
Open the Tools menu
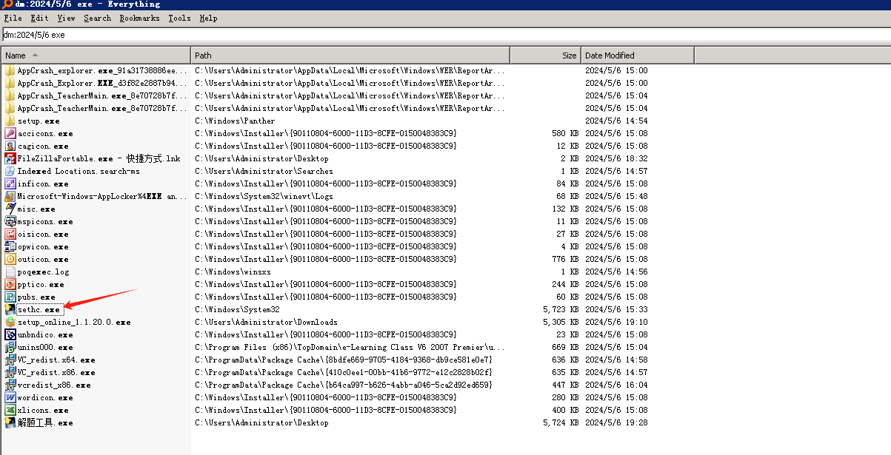179,18
